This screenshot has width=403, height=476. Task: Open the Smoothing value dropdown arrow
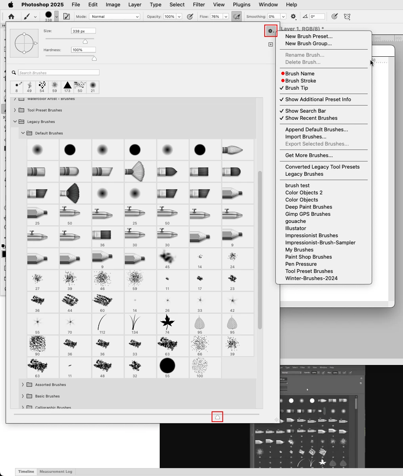point(283,17)
